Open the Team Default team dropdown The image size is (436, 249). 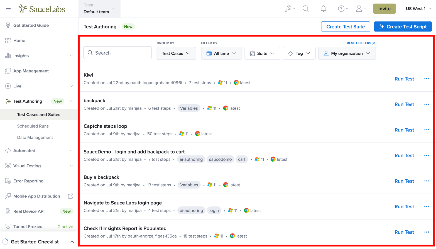(99, 9)
